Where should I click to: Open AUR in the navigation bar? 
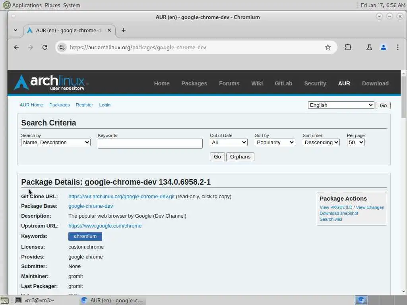coord(344,83)
